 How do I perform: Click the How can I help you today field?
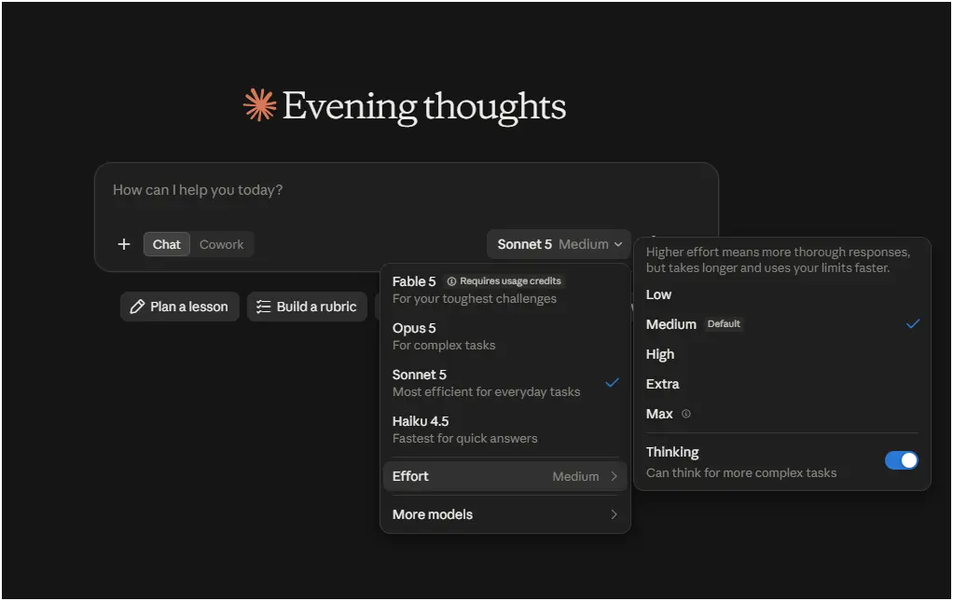[x=406, y=190]
